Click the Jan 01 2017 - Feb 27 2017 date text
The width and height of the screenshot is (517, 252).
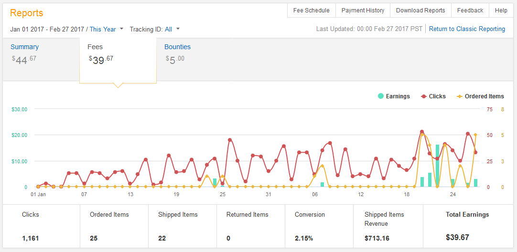point(47,29)
